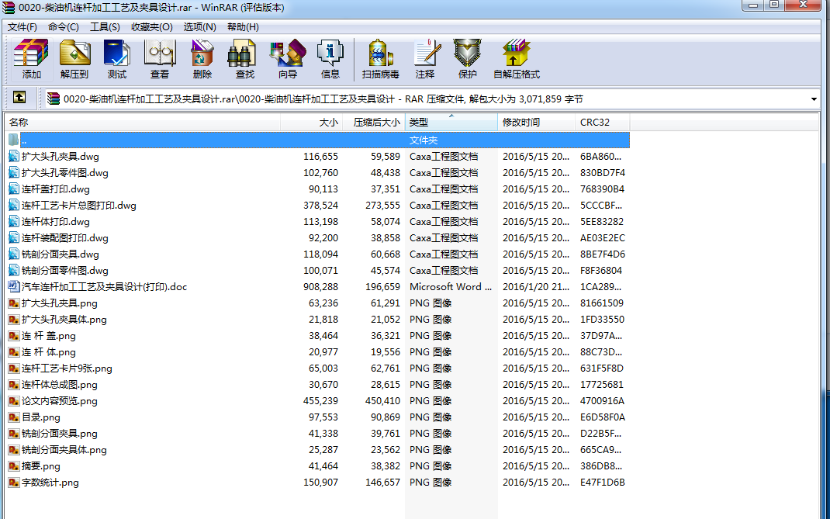
Task: Click the 添加 (Add) toolbar icon
Action: (31, 59)
